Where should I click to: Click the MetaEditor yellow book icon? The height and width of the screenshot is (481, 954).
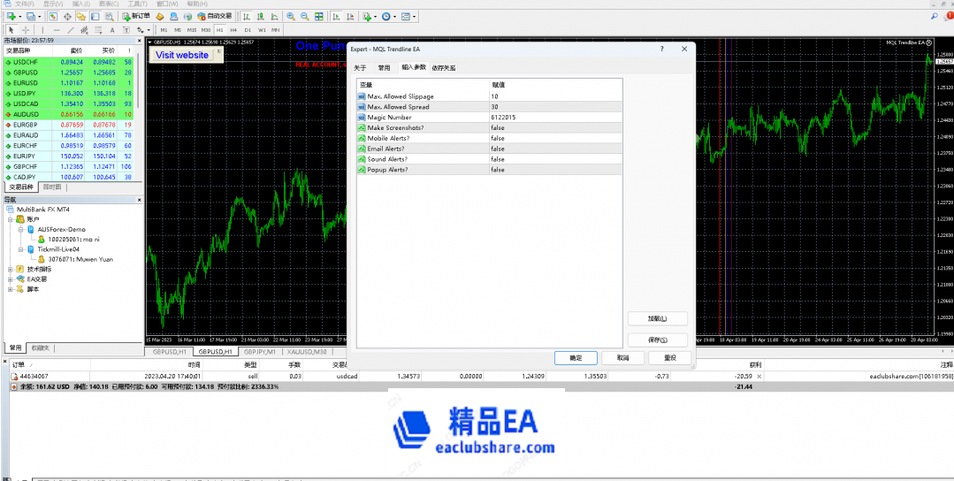tap(159, 17)
